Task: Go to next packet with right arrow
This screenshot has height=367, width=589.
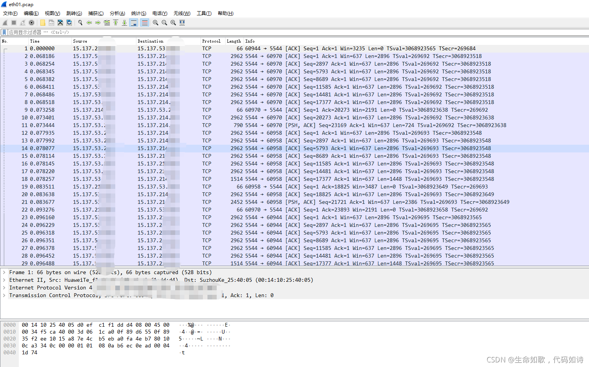Action: pyautogui.click(x=98, y=23)
